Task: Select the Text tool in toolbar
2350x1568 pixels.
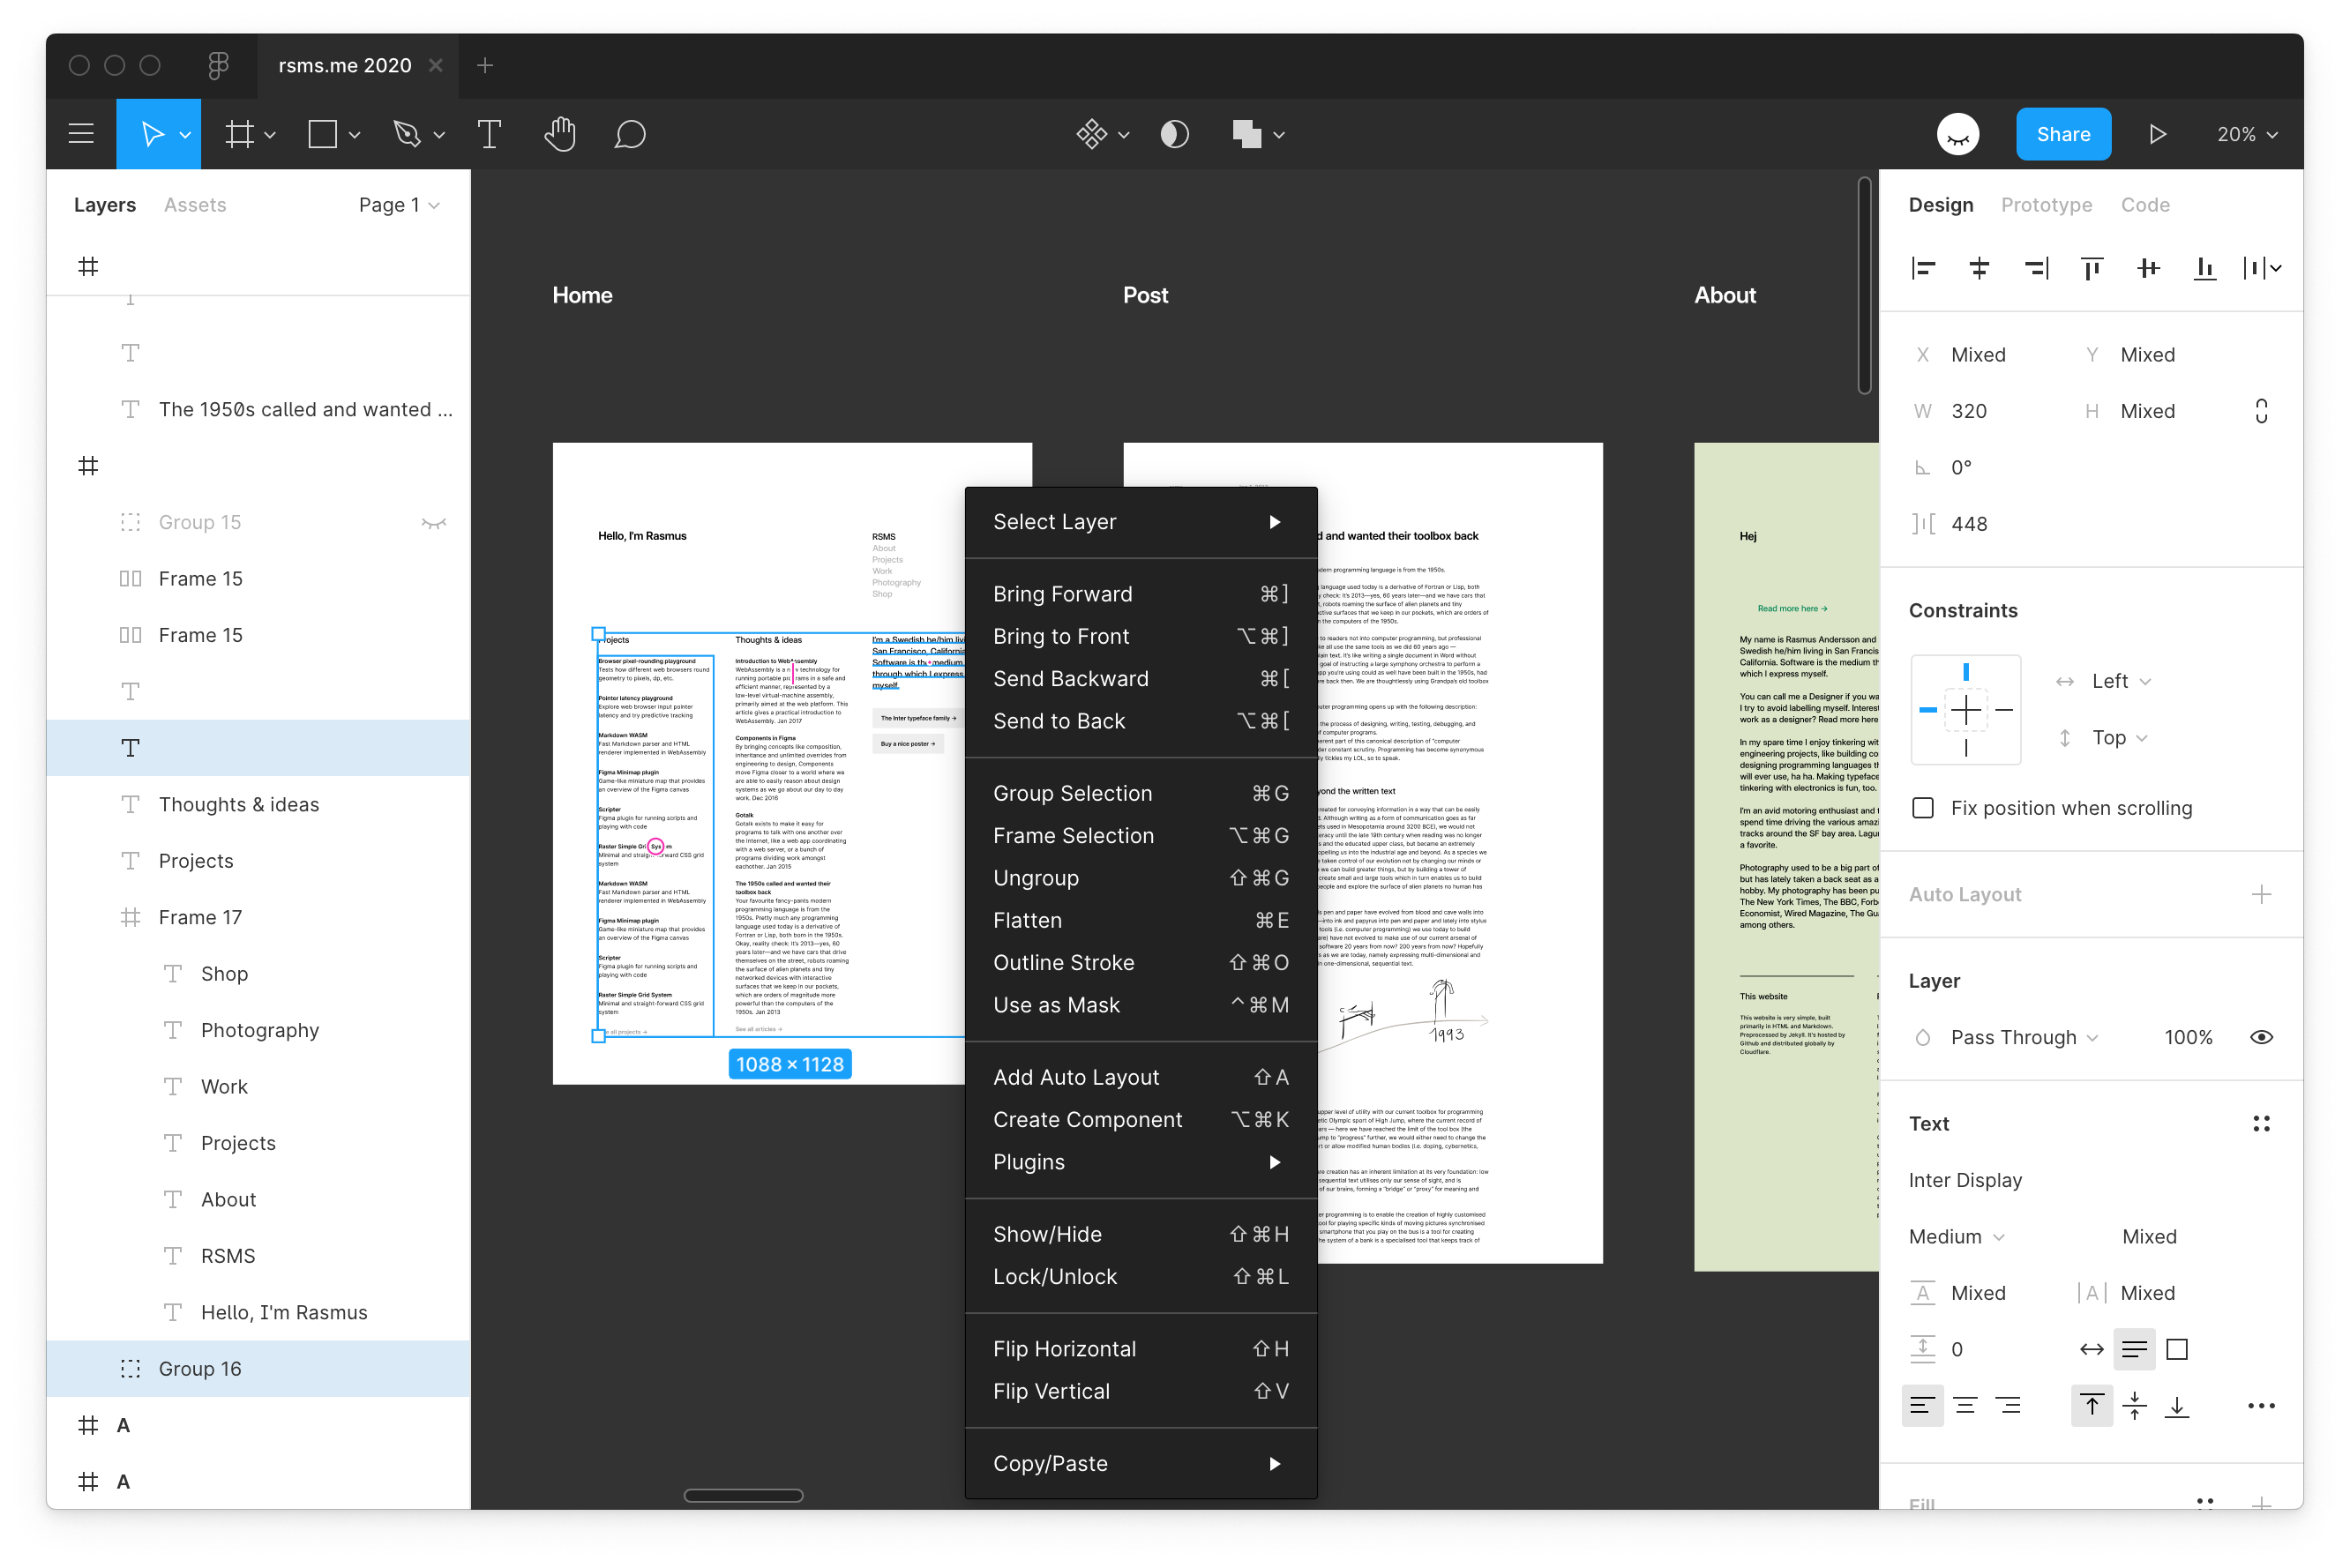Action: pyautogui.click(x=486, y=135)
